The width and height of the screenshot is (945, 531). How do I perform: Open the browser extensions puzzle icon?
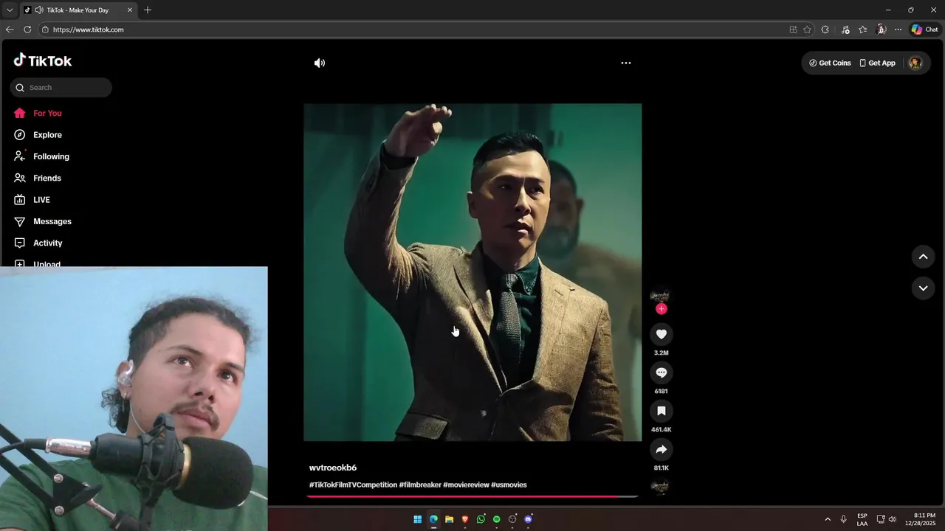[825, 29]
